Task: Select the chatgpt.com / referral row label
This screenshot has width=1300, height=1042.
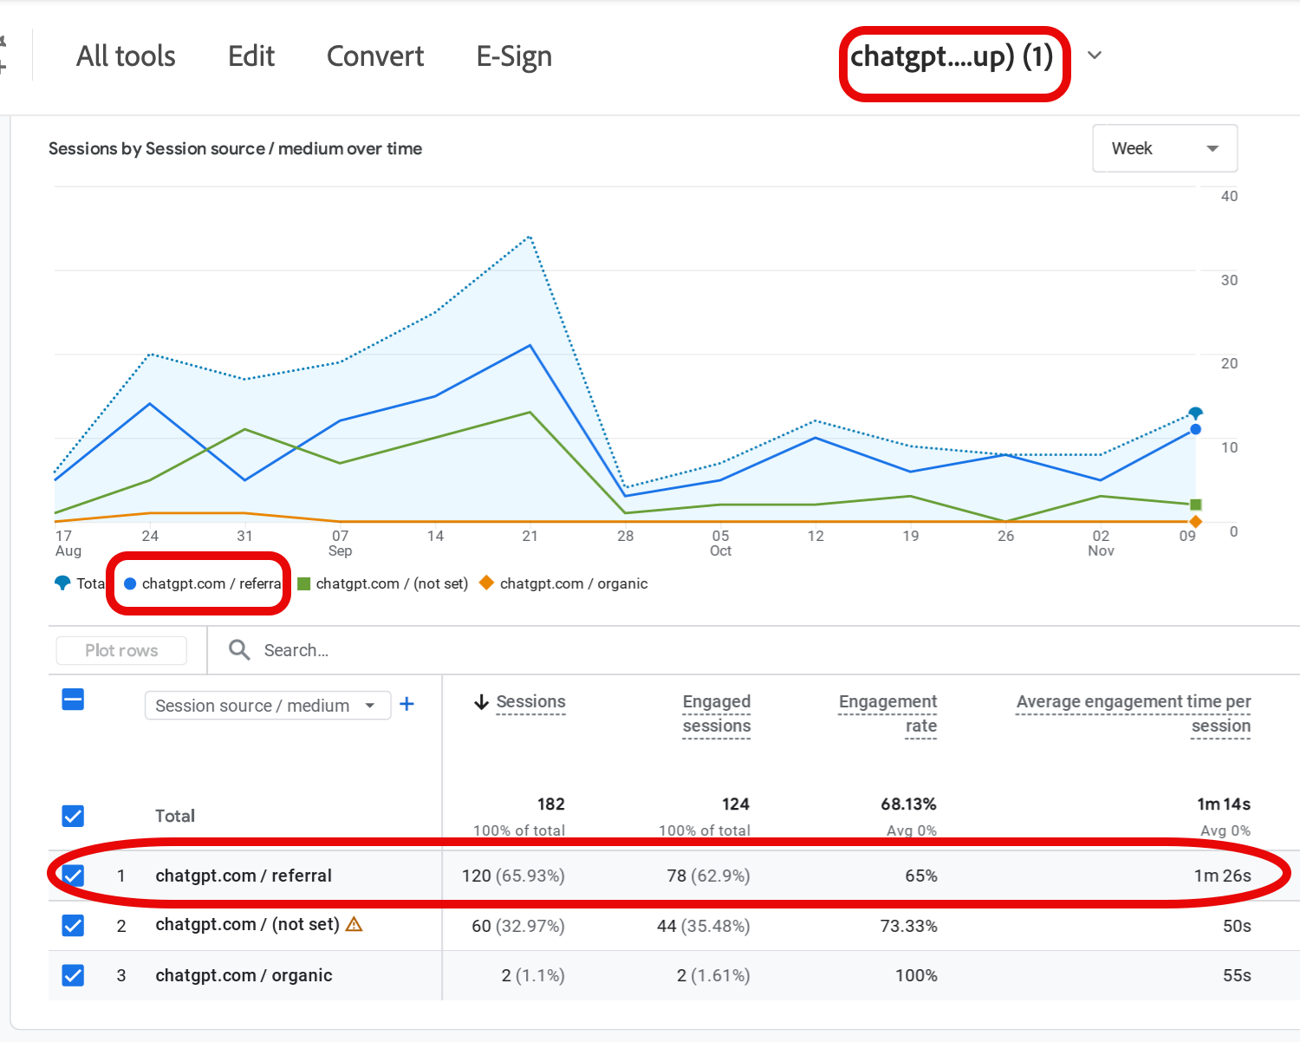Action: [244, 876]
